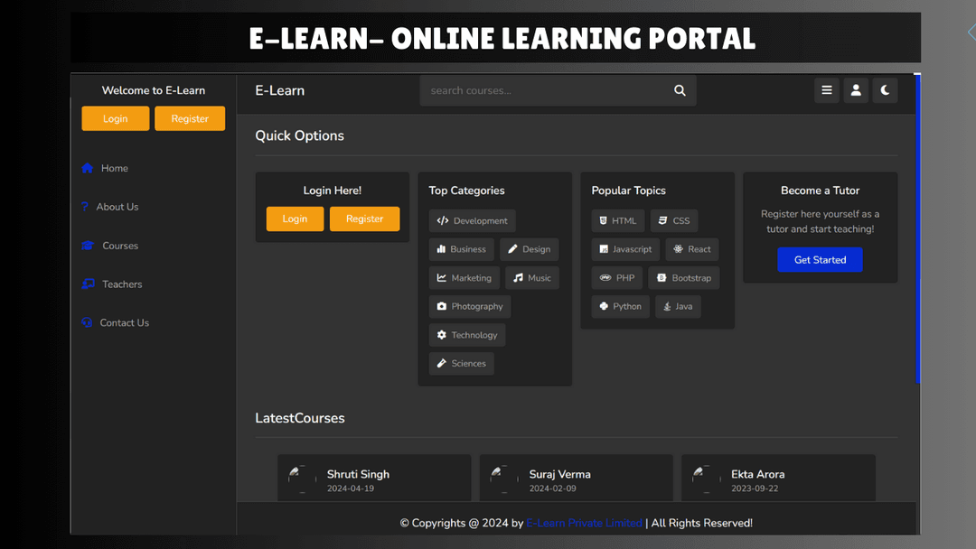The width and height of the screenshot is (976, 549).
Task: Open the E-Learn Private Limited footer link
Action: pyautogui.click(x=584, y=523)
